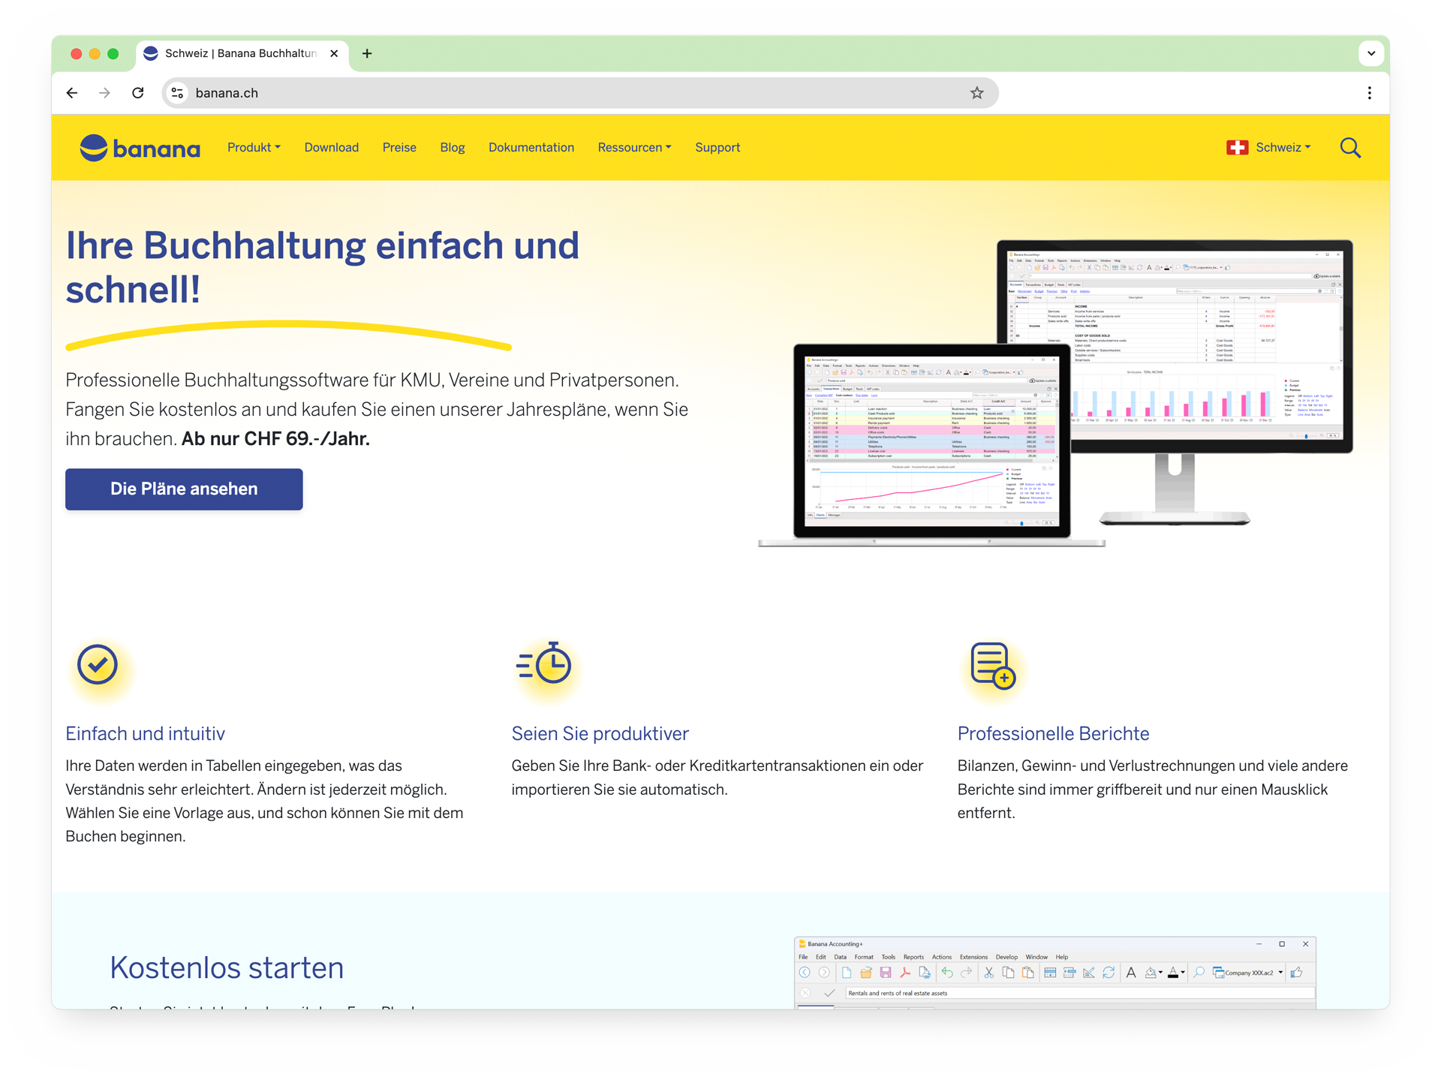
Task: Open the Blog link in navigation
Action: point(452,148)
